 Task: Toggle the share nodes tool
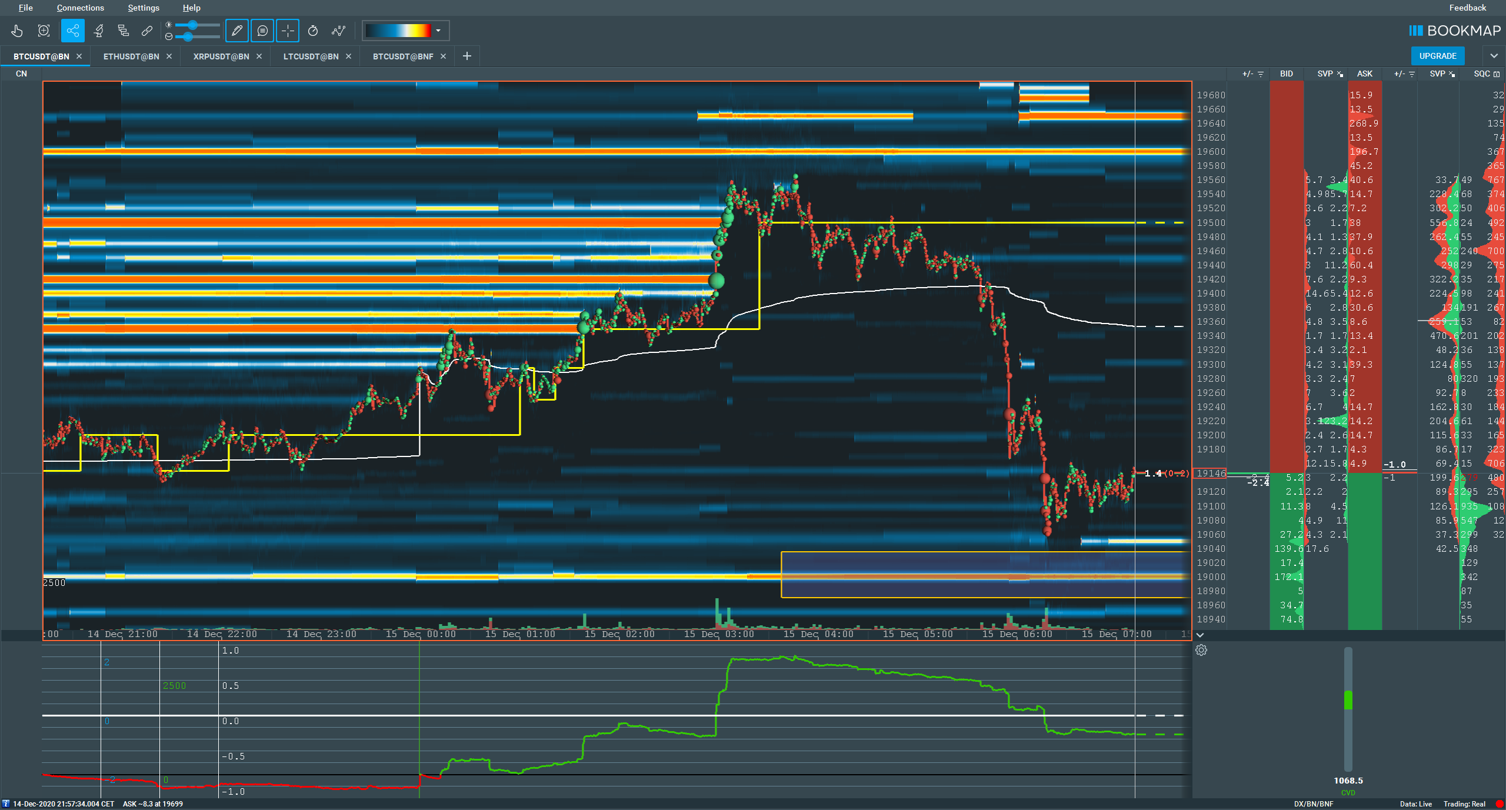click(72, 31)
